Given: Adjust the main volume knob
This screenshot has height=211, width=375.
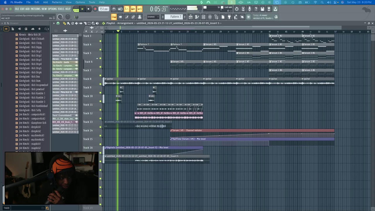Looking at the screenshot, I should 60,17.
